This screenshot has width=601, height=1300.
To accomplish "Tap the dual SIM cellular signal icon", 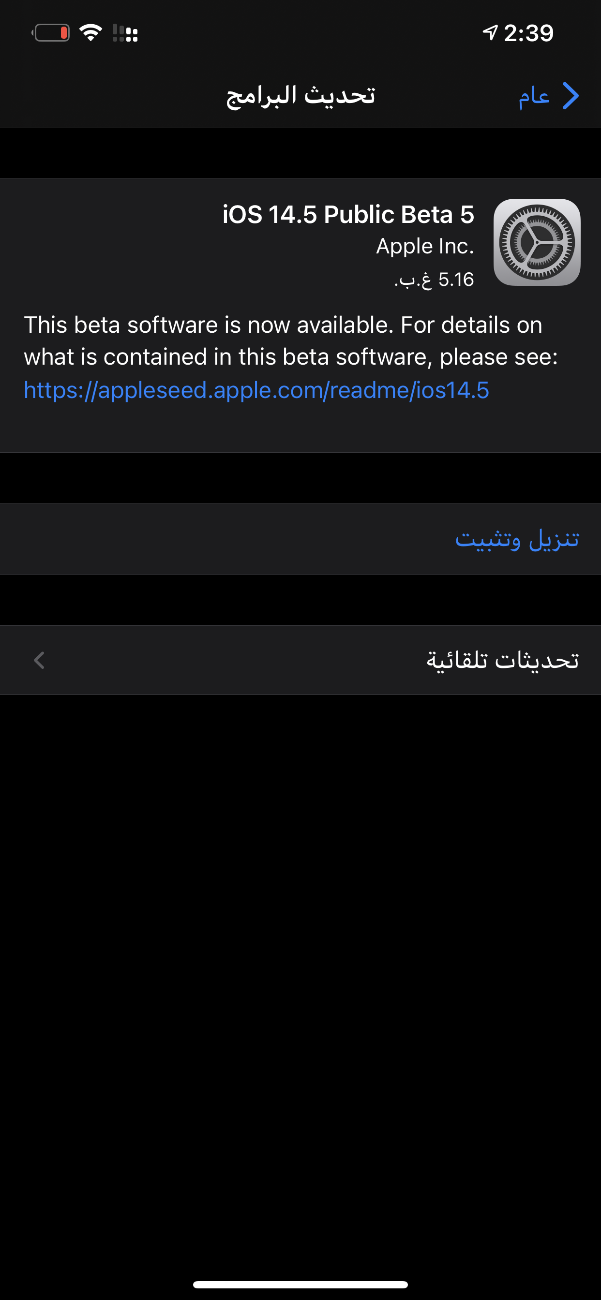I will (x=125, y=33).
